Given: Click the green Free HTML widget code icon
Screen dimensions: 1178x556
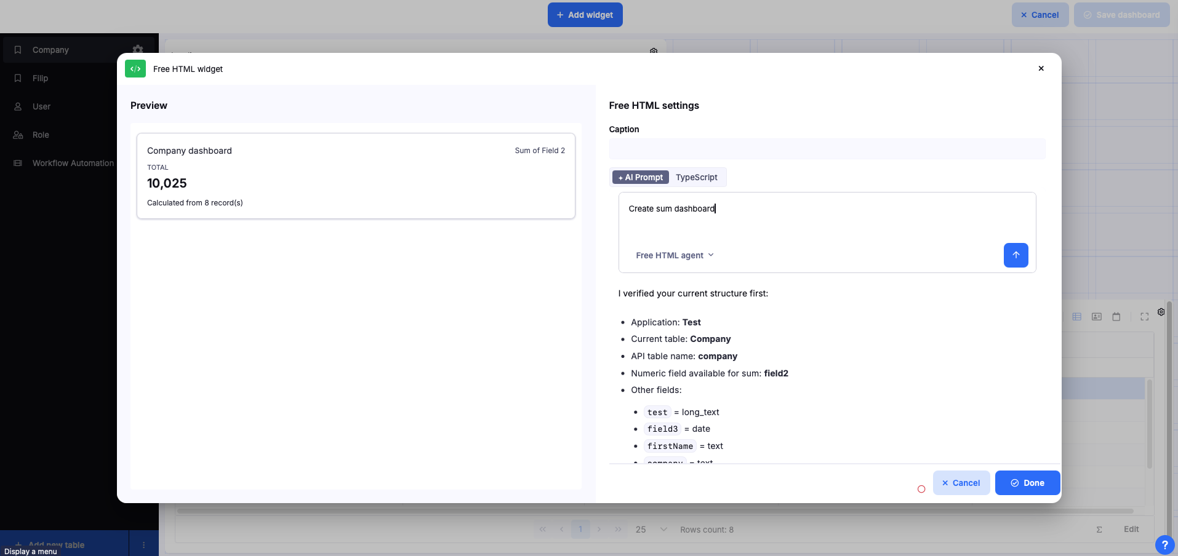Looking at the screenshot, I should click(135, 69).
